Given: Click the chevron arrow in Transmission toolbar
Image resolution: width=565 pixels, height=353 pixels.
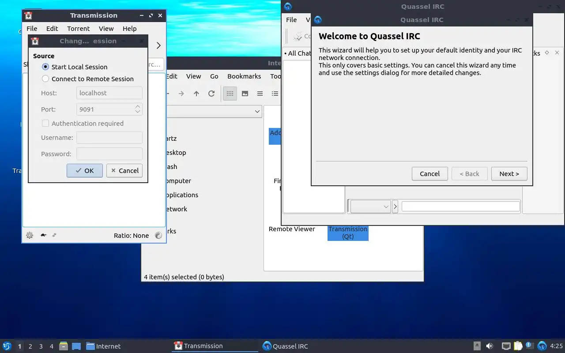Looking at the screenshot, I should click(158, 45).
